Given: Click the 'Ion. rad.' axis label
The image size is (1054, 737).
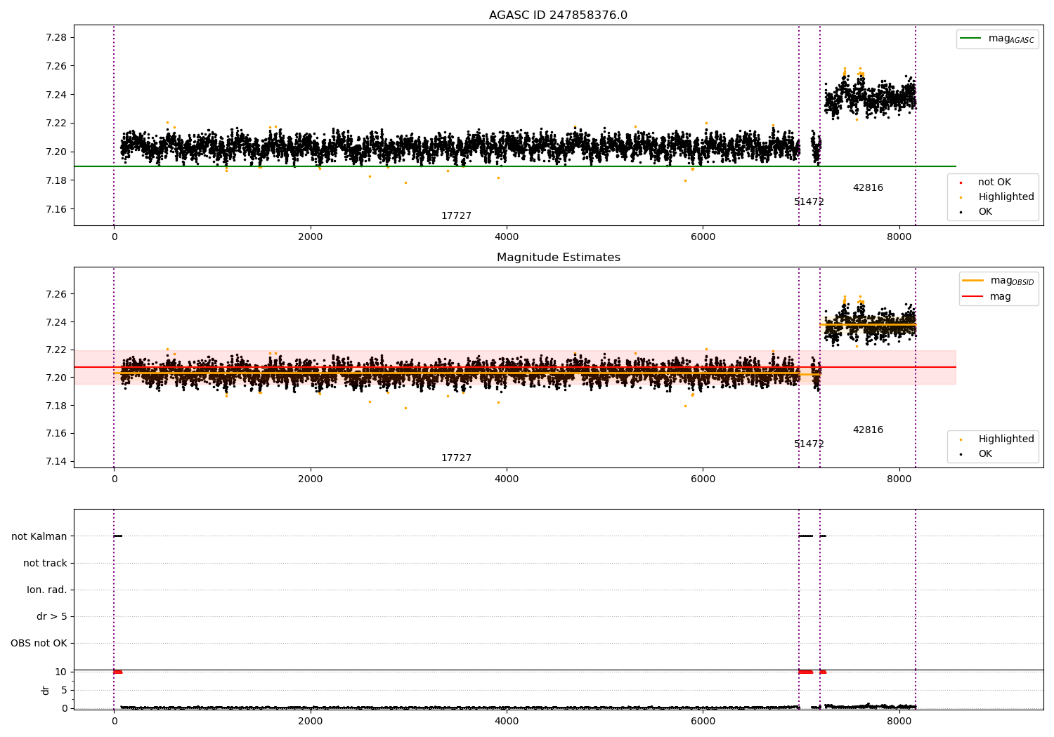Looking at the screenshot, I should [47, 590].
